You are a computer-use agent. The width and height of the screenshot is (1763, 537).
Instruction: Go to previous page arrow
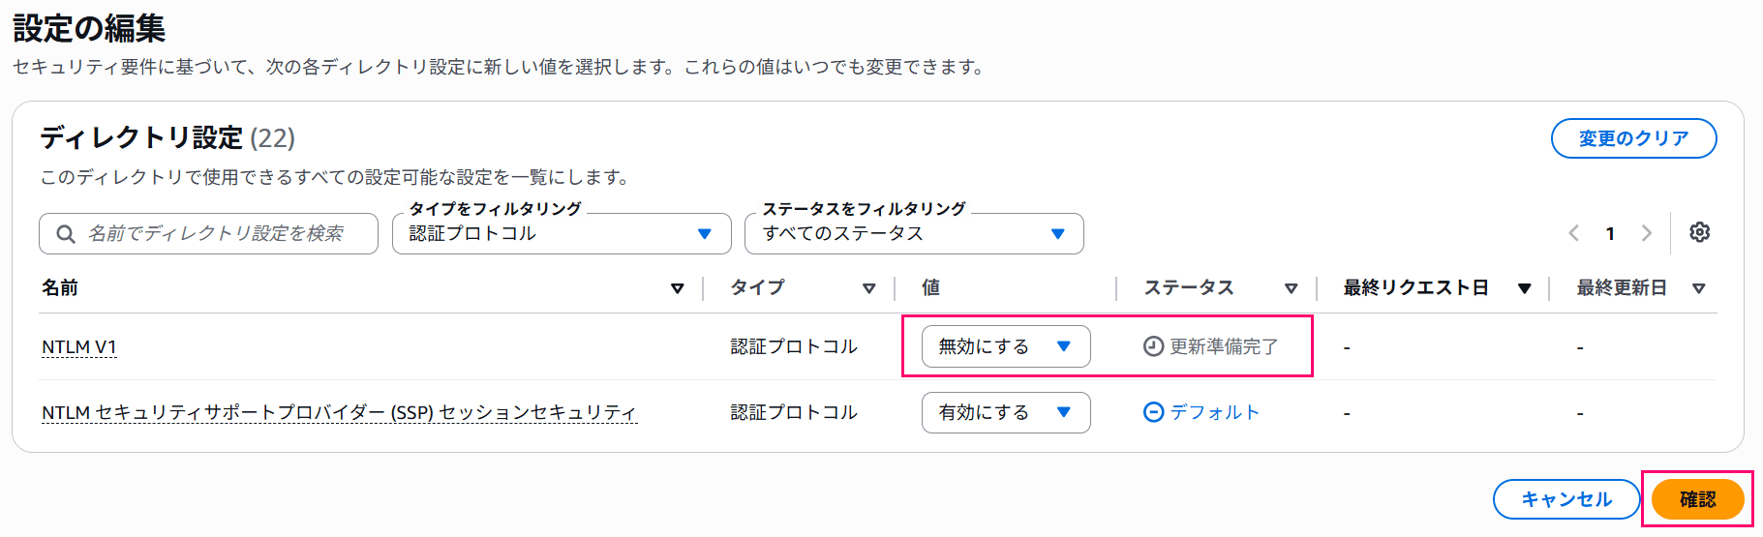[1574, 233]
